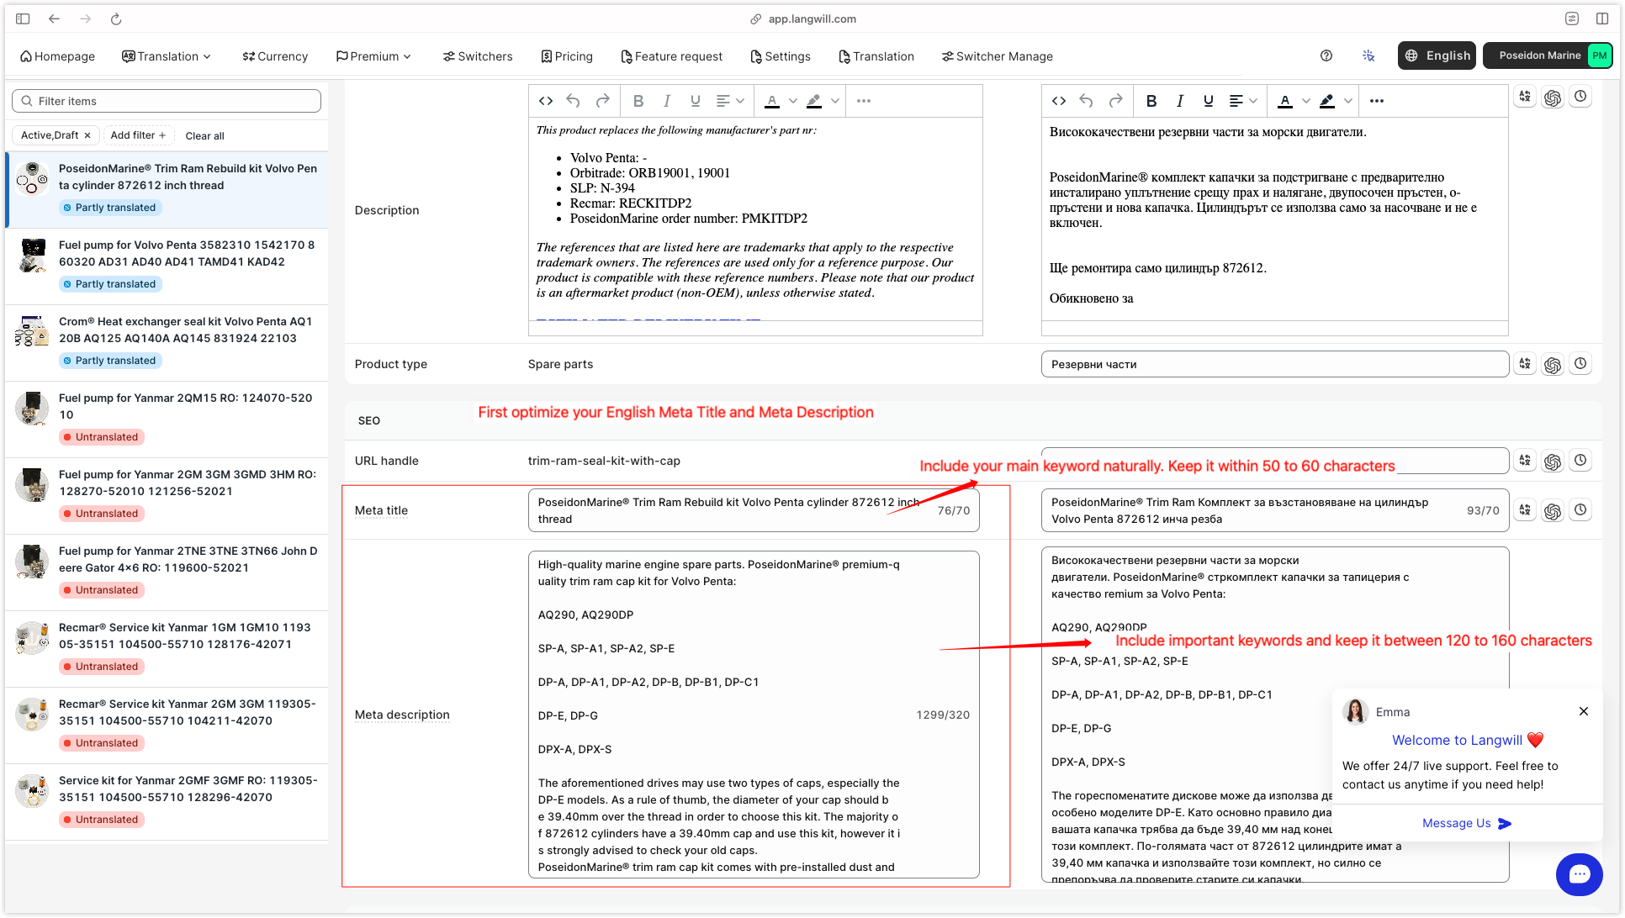Undo in the right translation editor
This screenshot has height=918, width=1625.
click(1086, 101)
